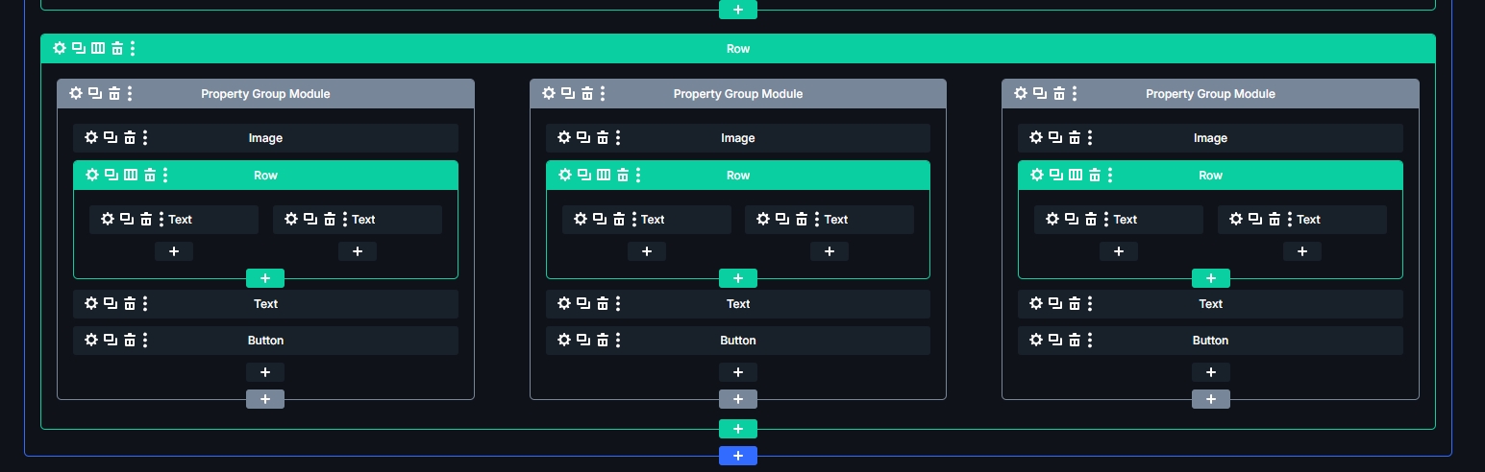Add module below Button in middle group
Screen dimensions: 1485x472
pos(738,372)
